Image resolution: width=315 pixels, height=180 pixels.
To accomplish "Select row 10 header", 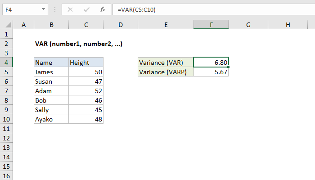I will click(6, 119).
